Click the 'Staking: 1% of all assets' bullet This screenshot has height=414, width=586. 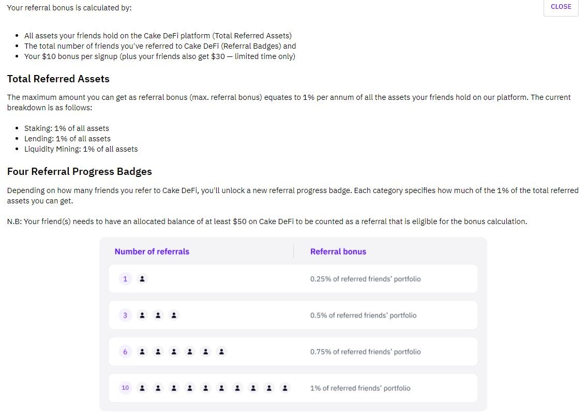(67, 128)
